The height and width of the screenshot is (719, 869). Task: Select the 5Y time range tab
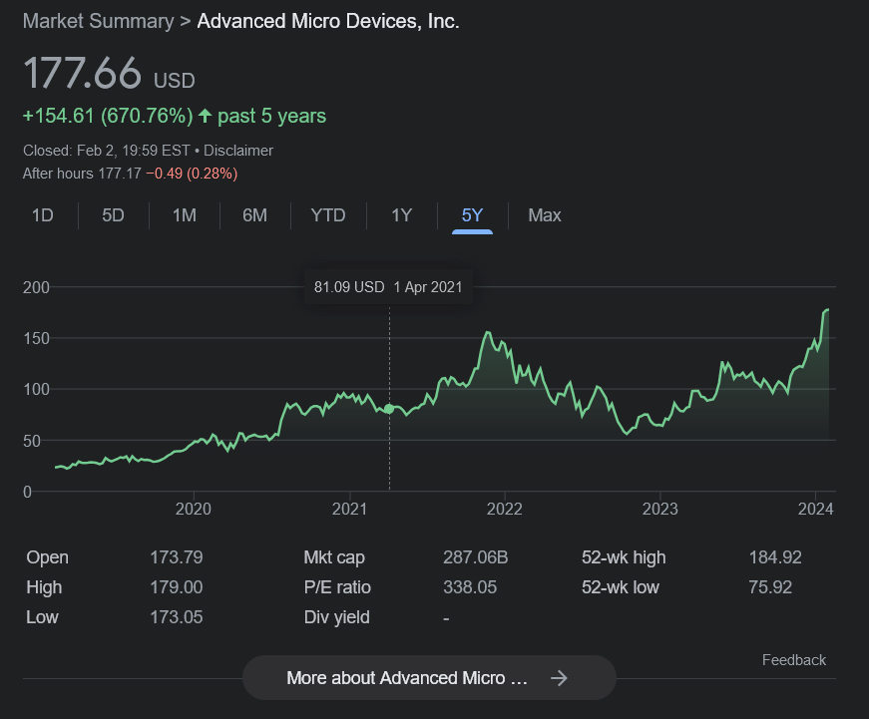click(472, 215)
